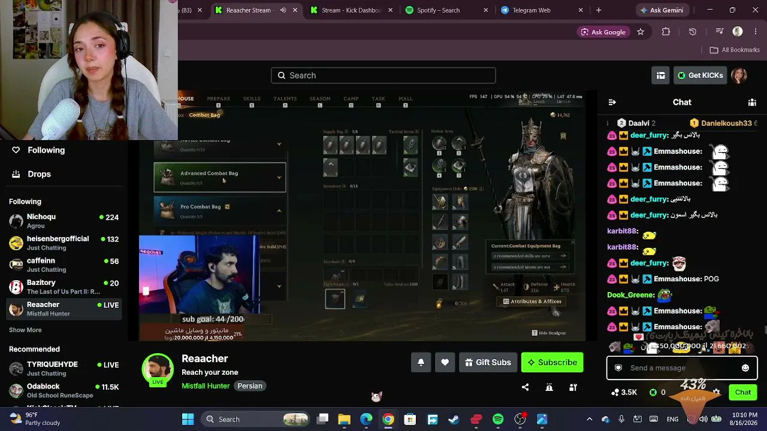Image resolution: width=767 pixels, height=431 pixels.
Task: Close the Spotify – Search tab
Action: [485, 10]
